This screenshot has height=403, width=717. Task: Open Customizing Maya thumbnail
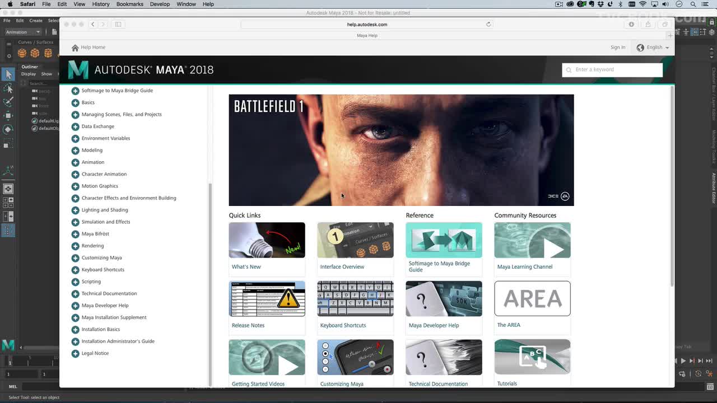355,357
